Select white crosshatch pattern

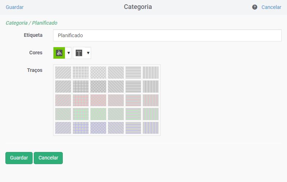click(x=98, y=73)
